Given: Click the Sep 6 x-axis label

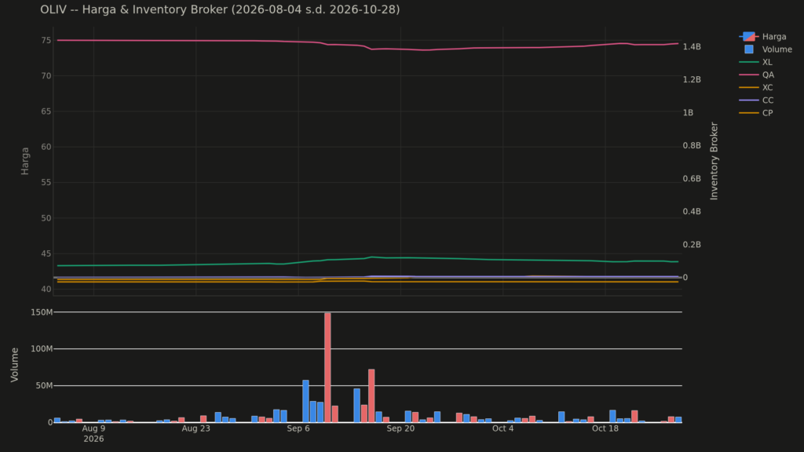Looking at the screenshot, I should pos(298,428).
